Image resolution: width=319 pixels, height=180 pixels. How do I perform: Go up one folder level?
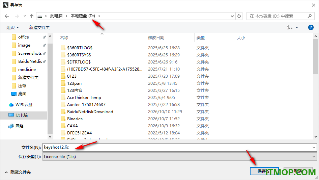[x=32, y=16]
